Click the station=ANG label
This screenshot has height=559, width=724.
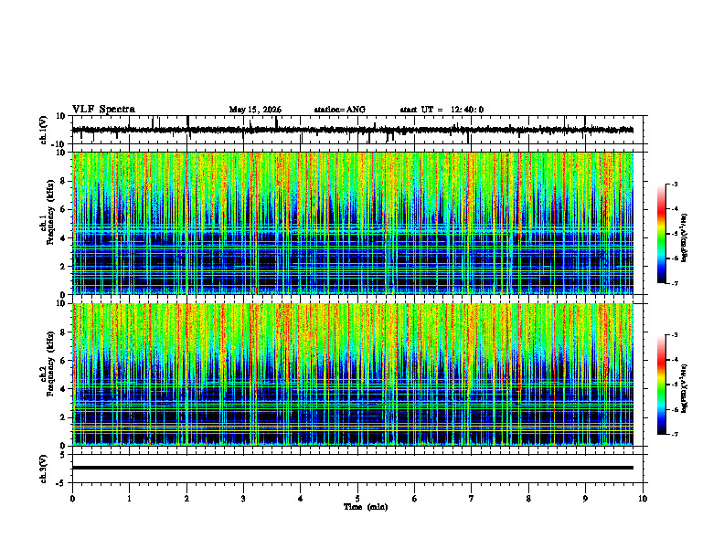click(339, 110)
